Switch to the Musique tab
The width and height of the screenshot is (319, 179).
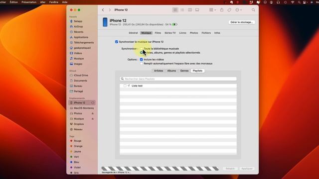point(146,33)
